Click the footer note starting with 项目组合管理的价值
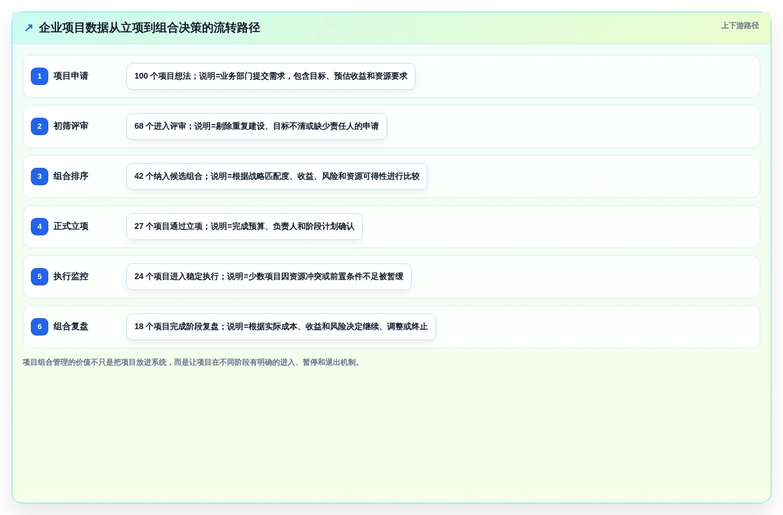783x515 pixels. 193,362
